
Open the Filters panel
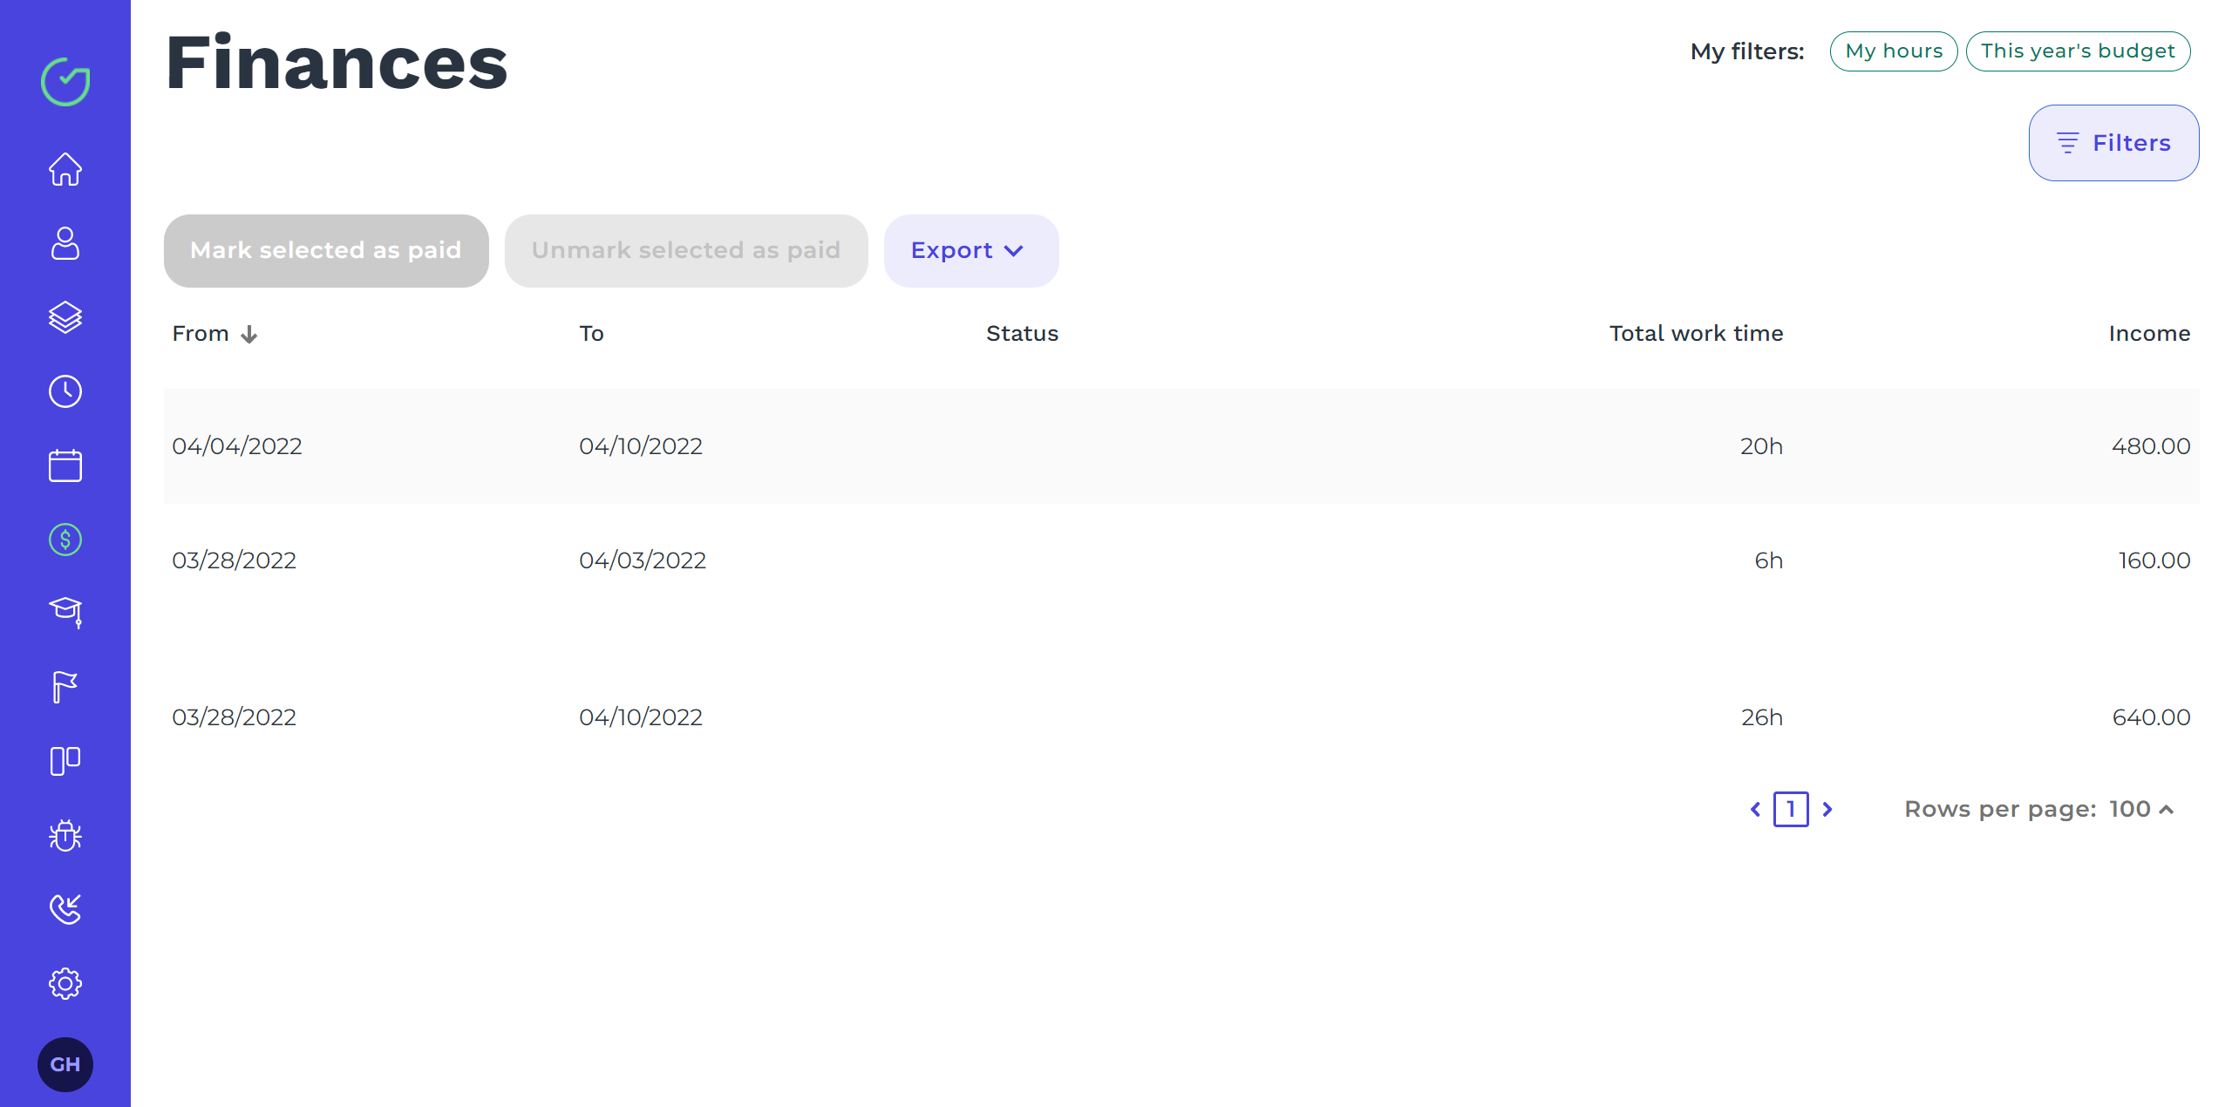click(x=2113, y=143)
